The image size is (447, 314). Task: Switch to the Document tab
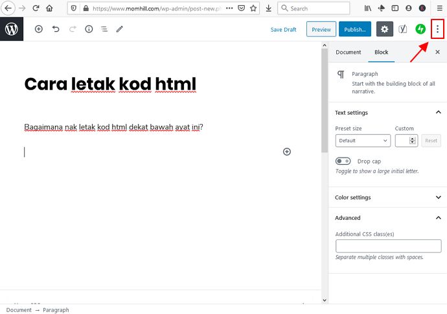348,53
